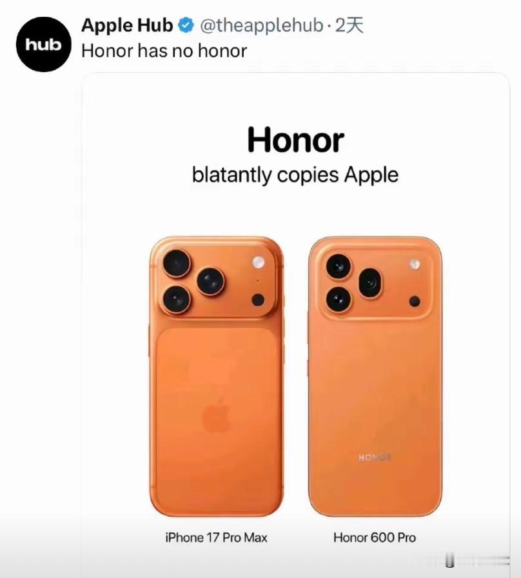Viewport: 521px width, 578px height.
Task: Open the @theapplehub handle link
Action: (262, 25)
